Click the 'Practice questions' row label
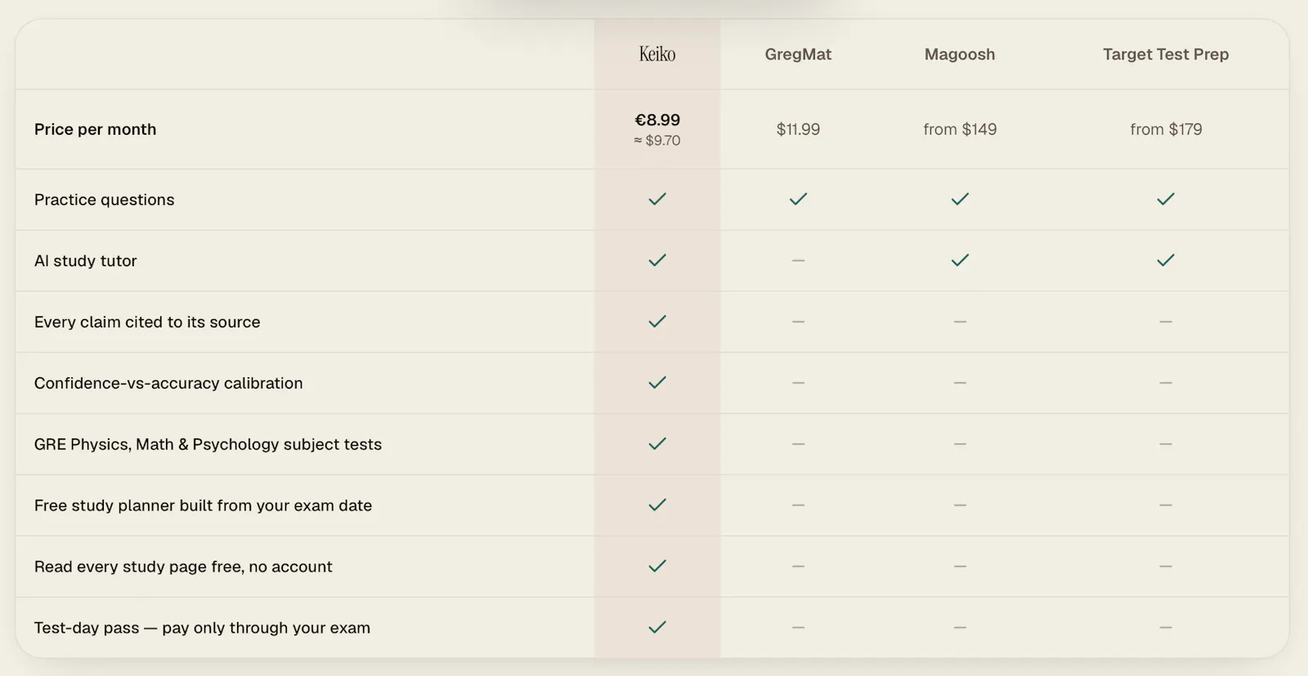The height and width of the screenshot is (676, 1308). 104,199
